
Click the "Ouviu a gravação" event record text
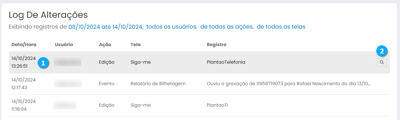point(288,84)
